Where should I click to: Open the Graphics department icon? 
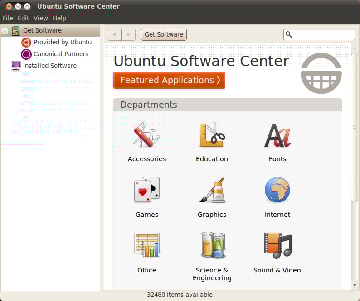click(212, 190)
